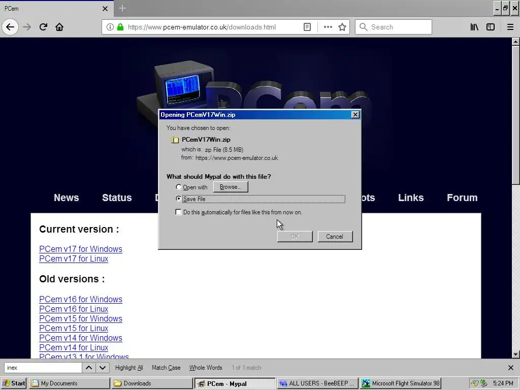Screen dimensions: 520x390
Task: Open a new tab with plus button
Action: tap(122, 8)
